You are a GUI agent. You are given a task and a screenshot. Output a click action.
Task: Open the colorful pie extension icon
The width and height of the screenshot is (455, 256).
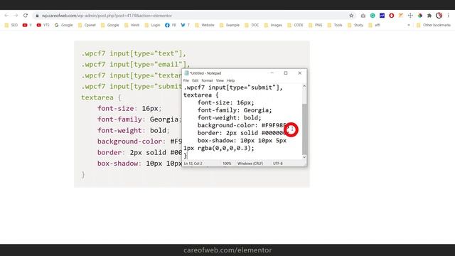tap(420, 16)
